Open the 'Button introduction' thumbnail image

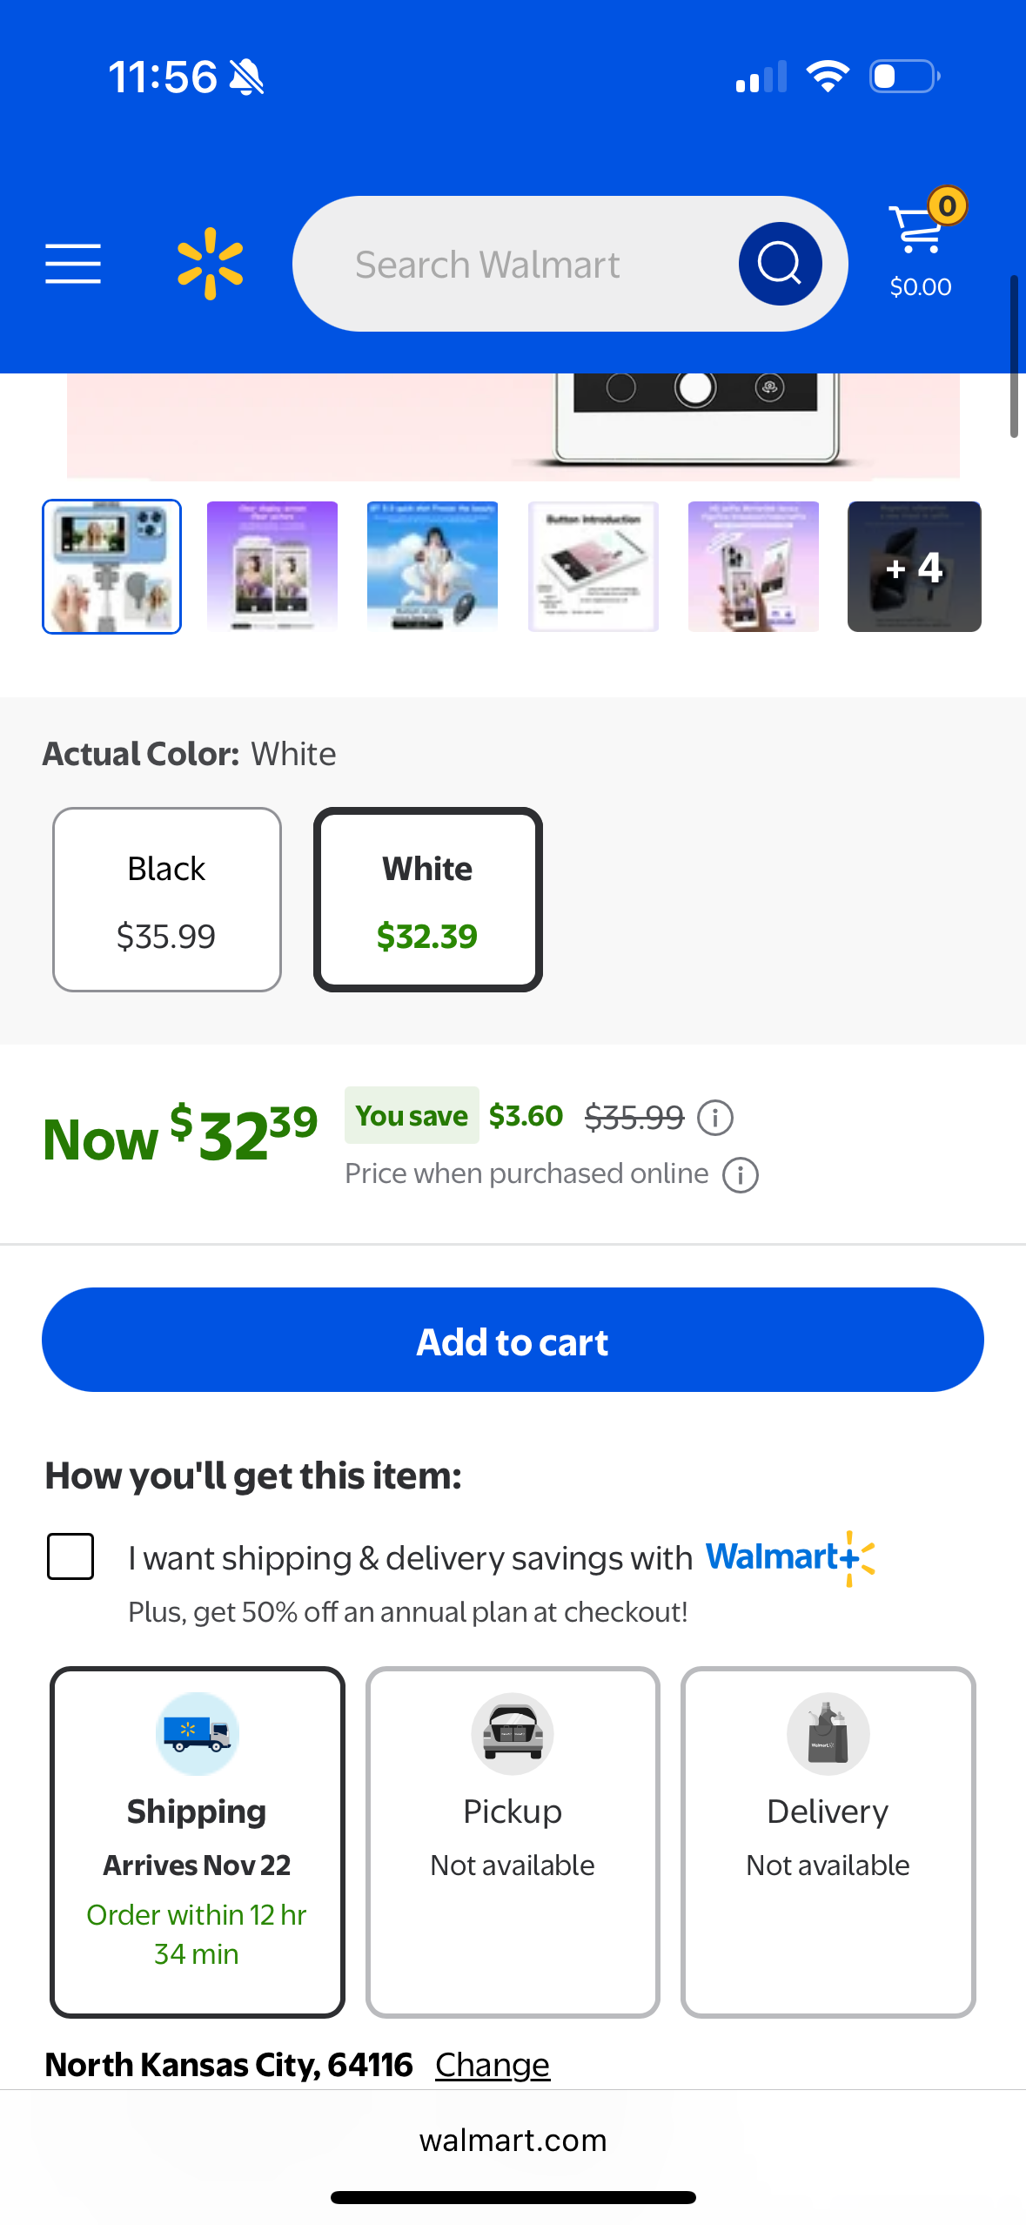593,567
